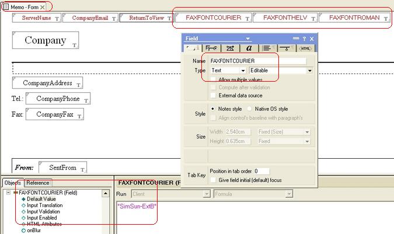The image size is (394, 234).
Task: Close the Memo - Form tab
Action: 43,7
